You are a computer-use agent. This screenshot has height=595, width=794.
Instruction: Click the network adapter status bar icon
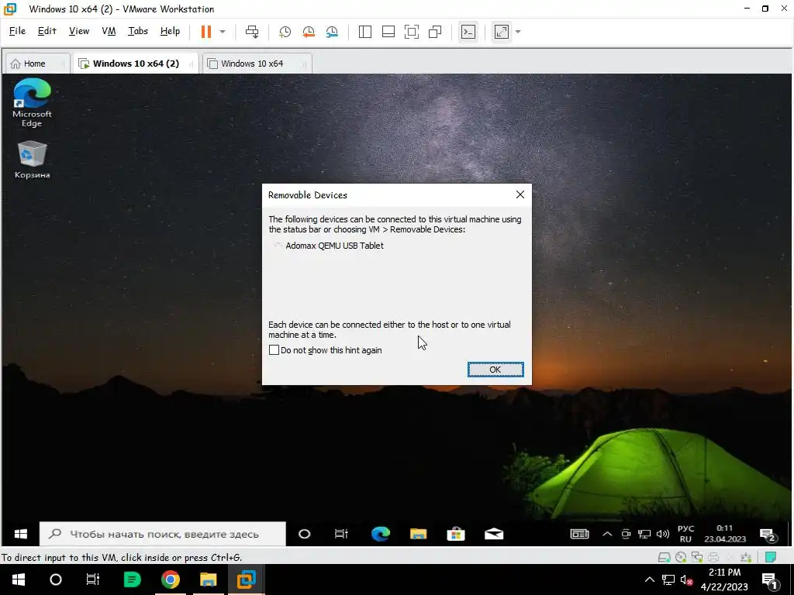[x=697, y=557]
